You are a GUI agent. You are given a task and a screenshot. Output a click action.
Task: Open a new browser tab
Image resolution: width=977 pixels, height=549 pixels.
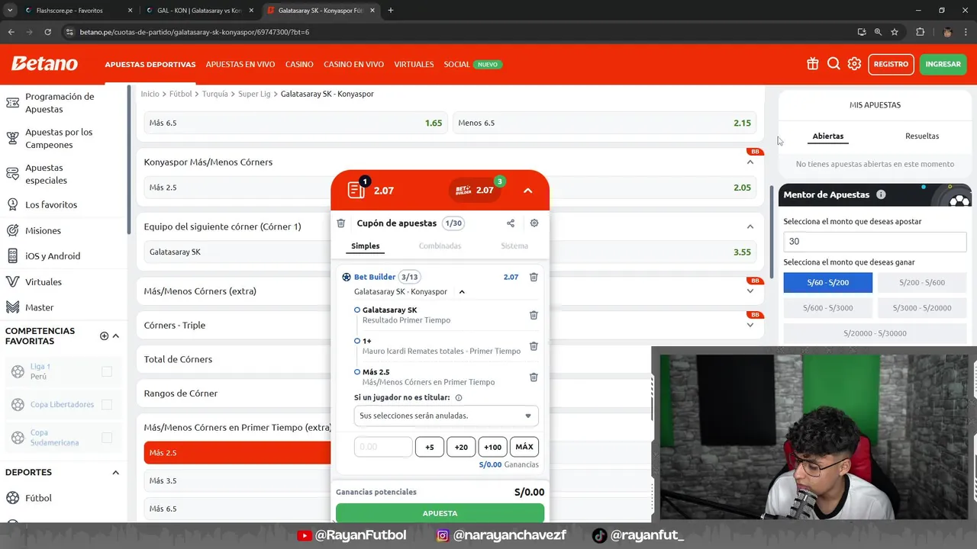pyautogui.click(x=391, y=11)
